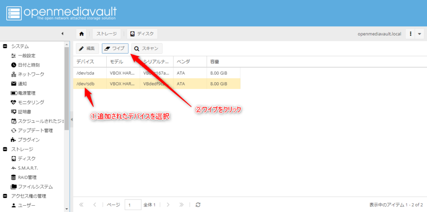Collapse the システム tree section
Image resolution: width=427 pixels, height=212 pixels.
tap(5, 46)
